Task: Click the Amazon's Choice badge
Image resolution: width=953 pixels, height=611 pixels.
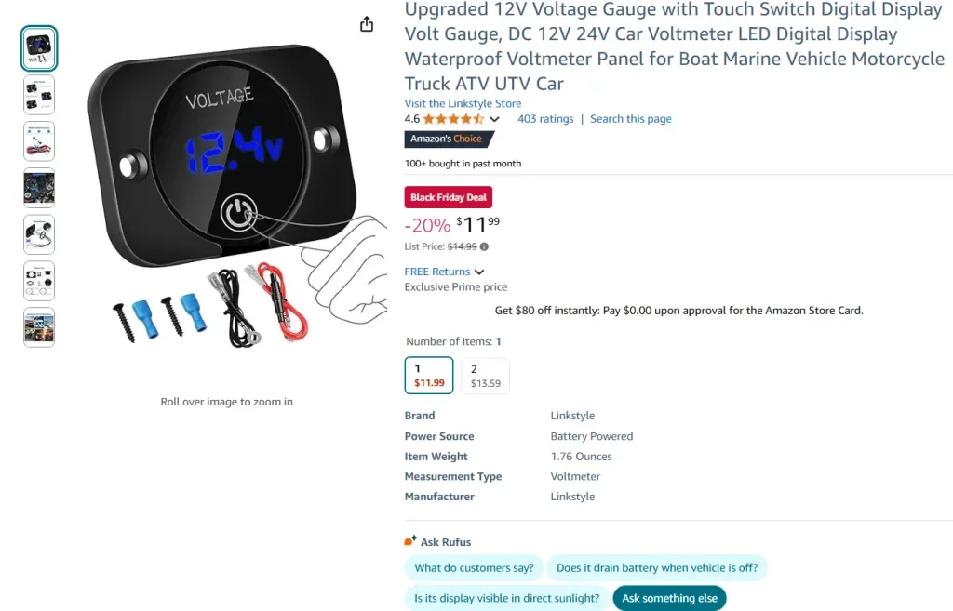Action: tap(450, 139)
